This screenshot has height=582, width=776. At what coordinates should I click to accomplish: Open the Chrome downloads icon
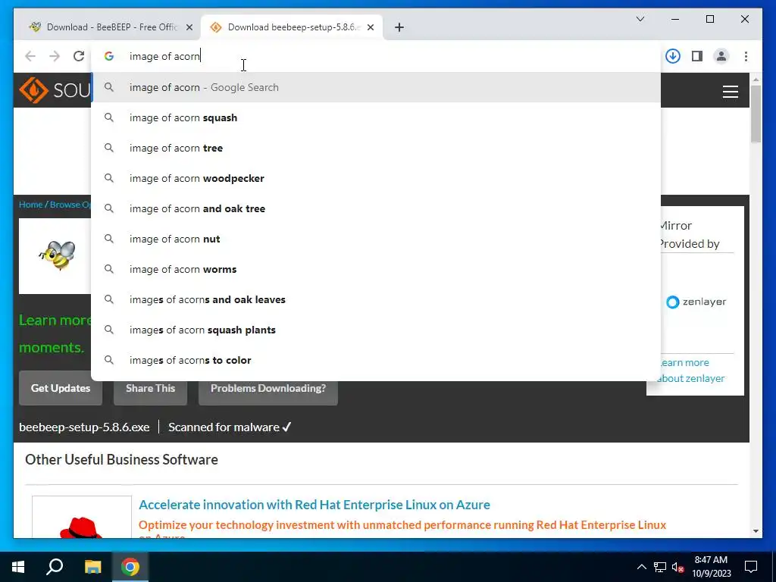pos(673,56)
